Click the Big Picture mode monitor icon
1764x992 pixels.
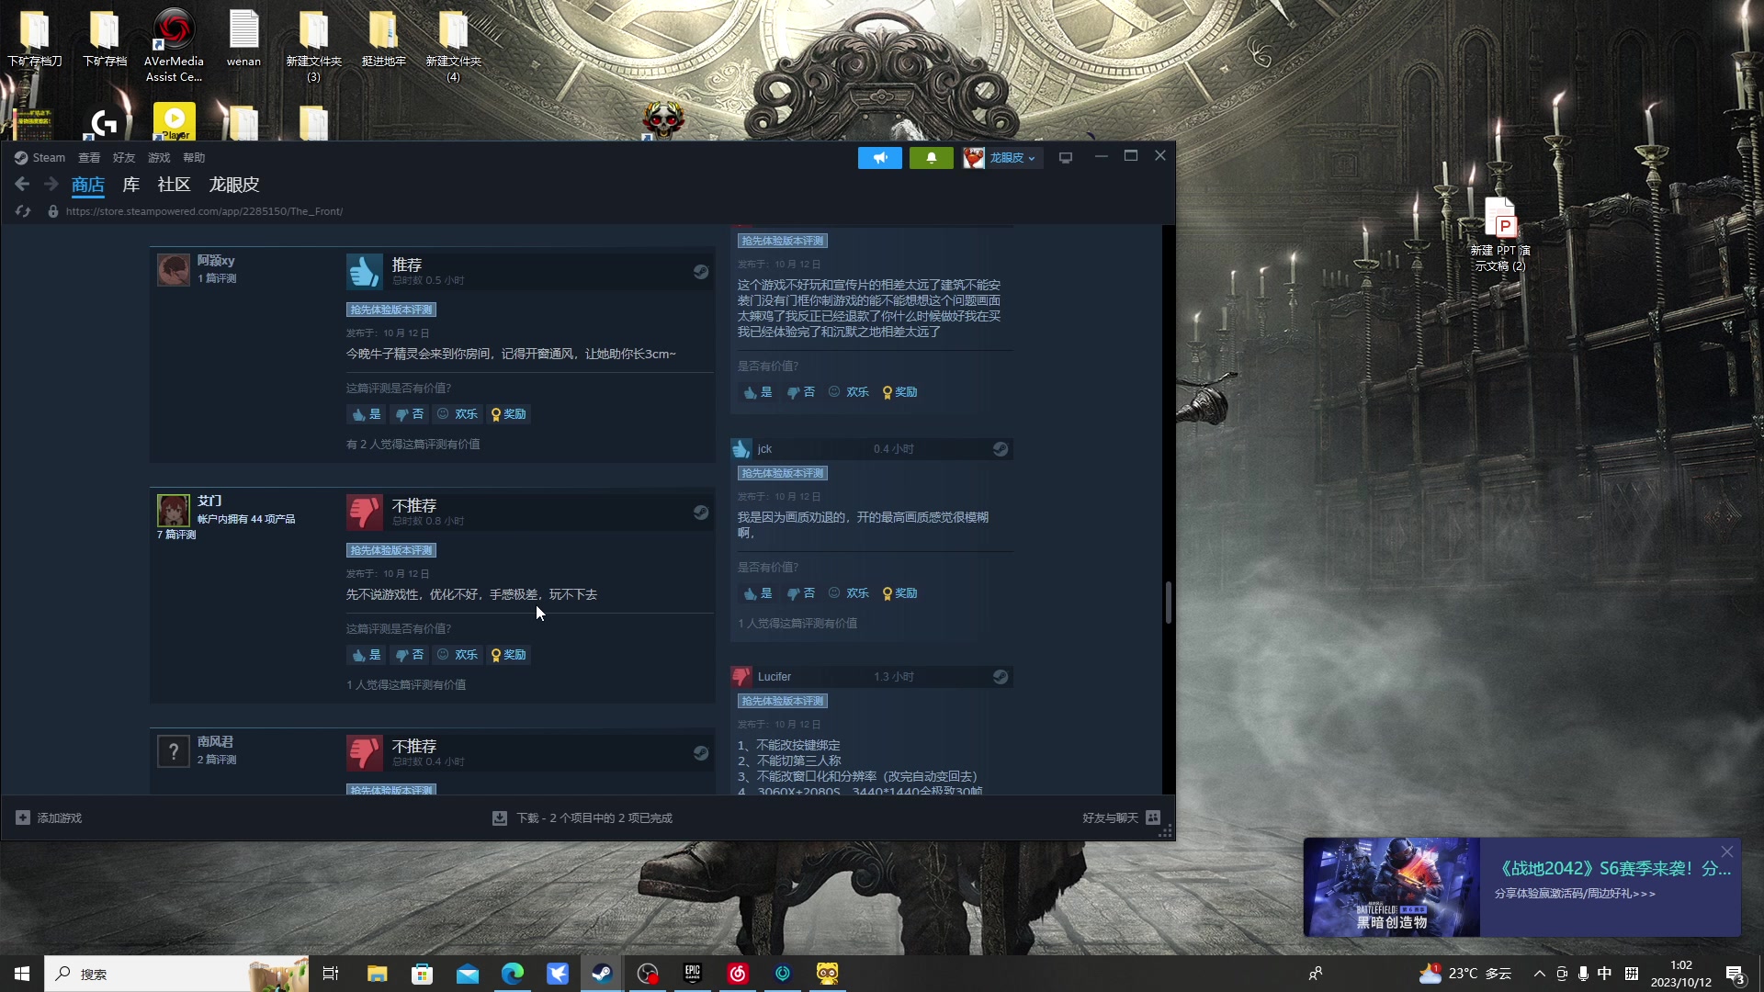[x=1066, y=158]
